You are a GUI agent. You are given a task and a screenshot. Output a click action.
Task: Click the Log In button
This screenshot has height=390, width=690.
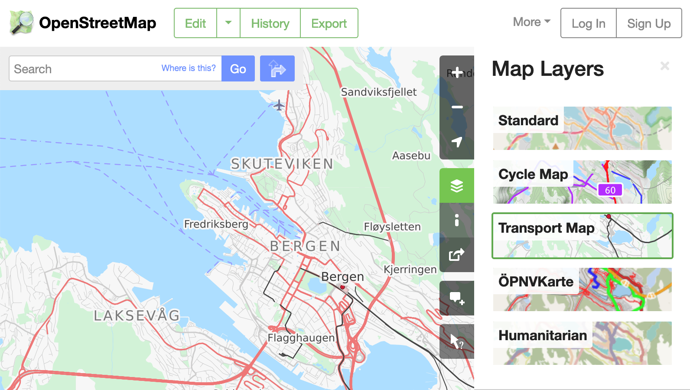[589, 23]
